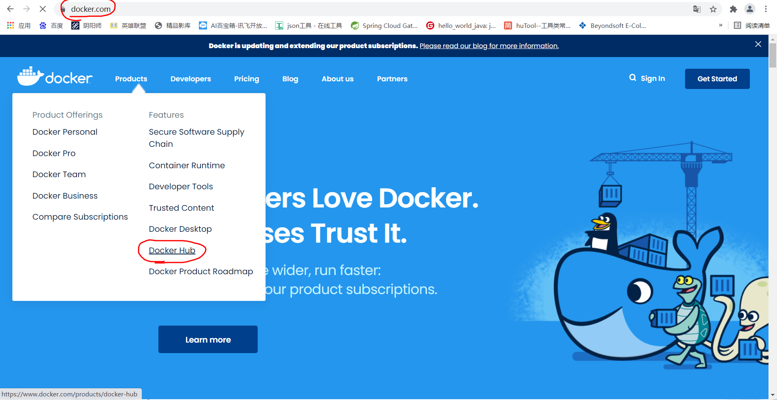Image resolution: width=777 pixels, height=400 pixels.
Task: Open the 阅读清单 reading list
Action: tap(752, 25)
